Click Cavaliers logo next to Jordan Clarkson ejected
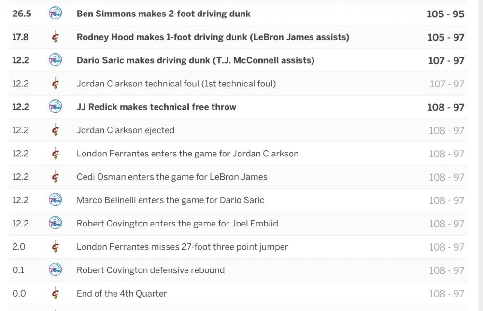483x311 pixels. coord(56,130)
